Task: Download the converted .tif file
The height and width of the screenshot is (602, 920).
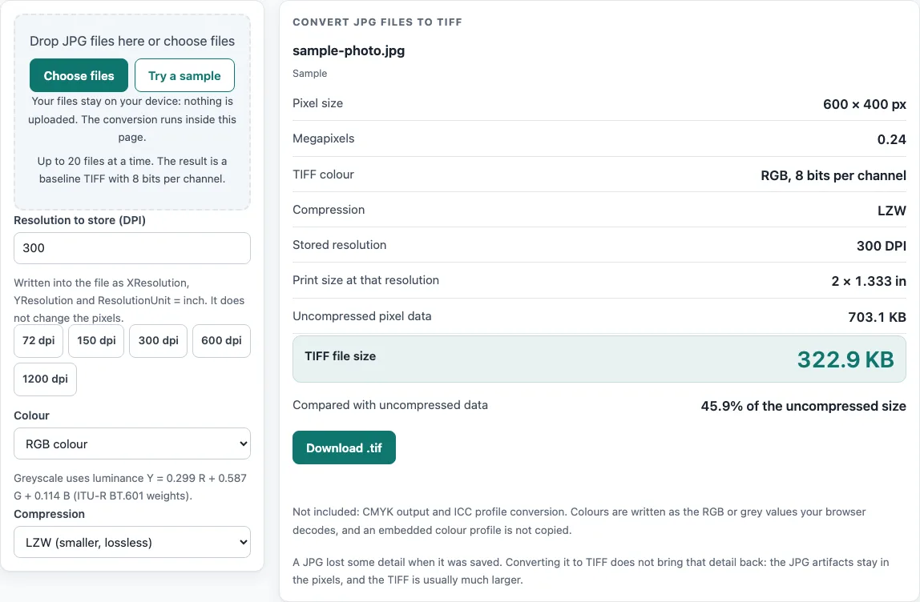Action: point(344,447)
